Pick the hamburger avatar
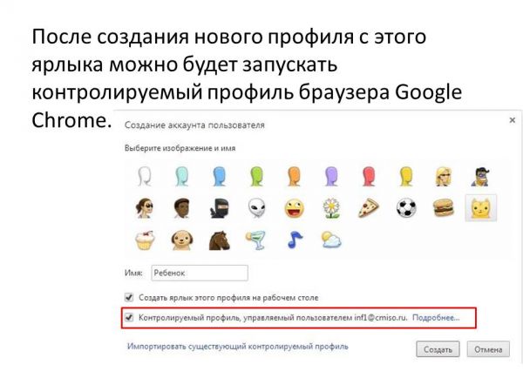 click(444, 208)
